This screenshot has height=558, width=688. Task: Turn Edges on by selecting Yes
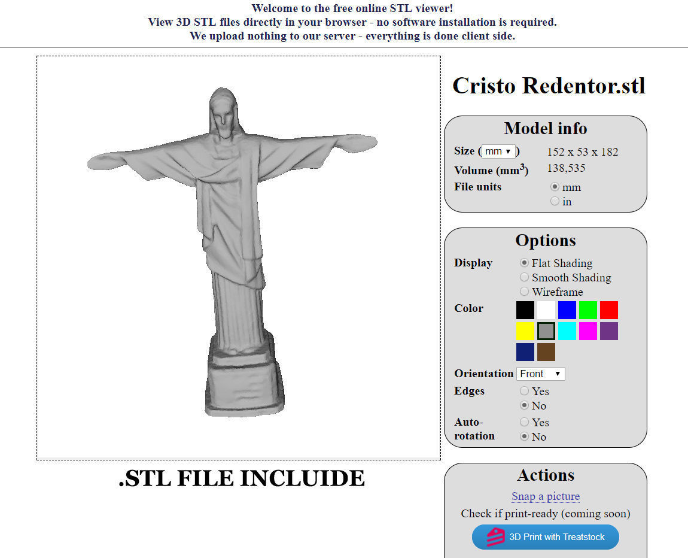(x=524, y=391)
